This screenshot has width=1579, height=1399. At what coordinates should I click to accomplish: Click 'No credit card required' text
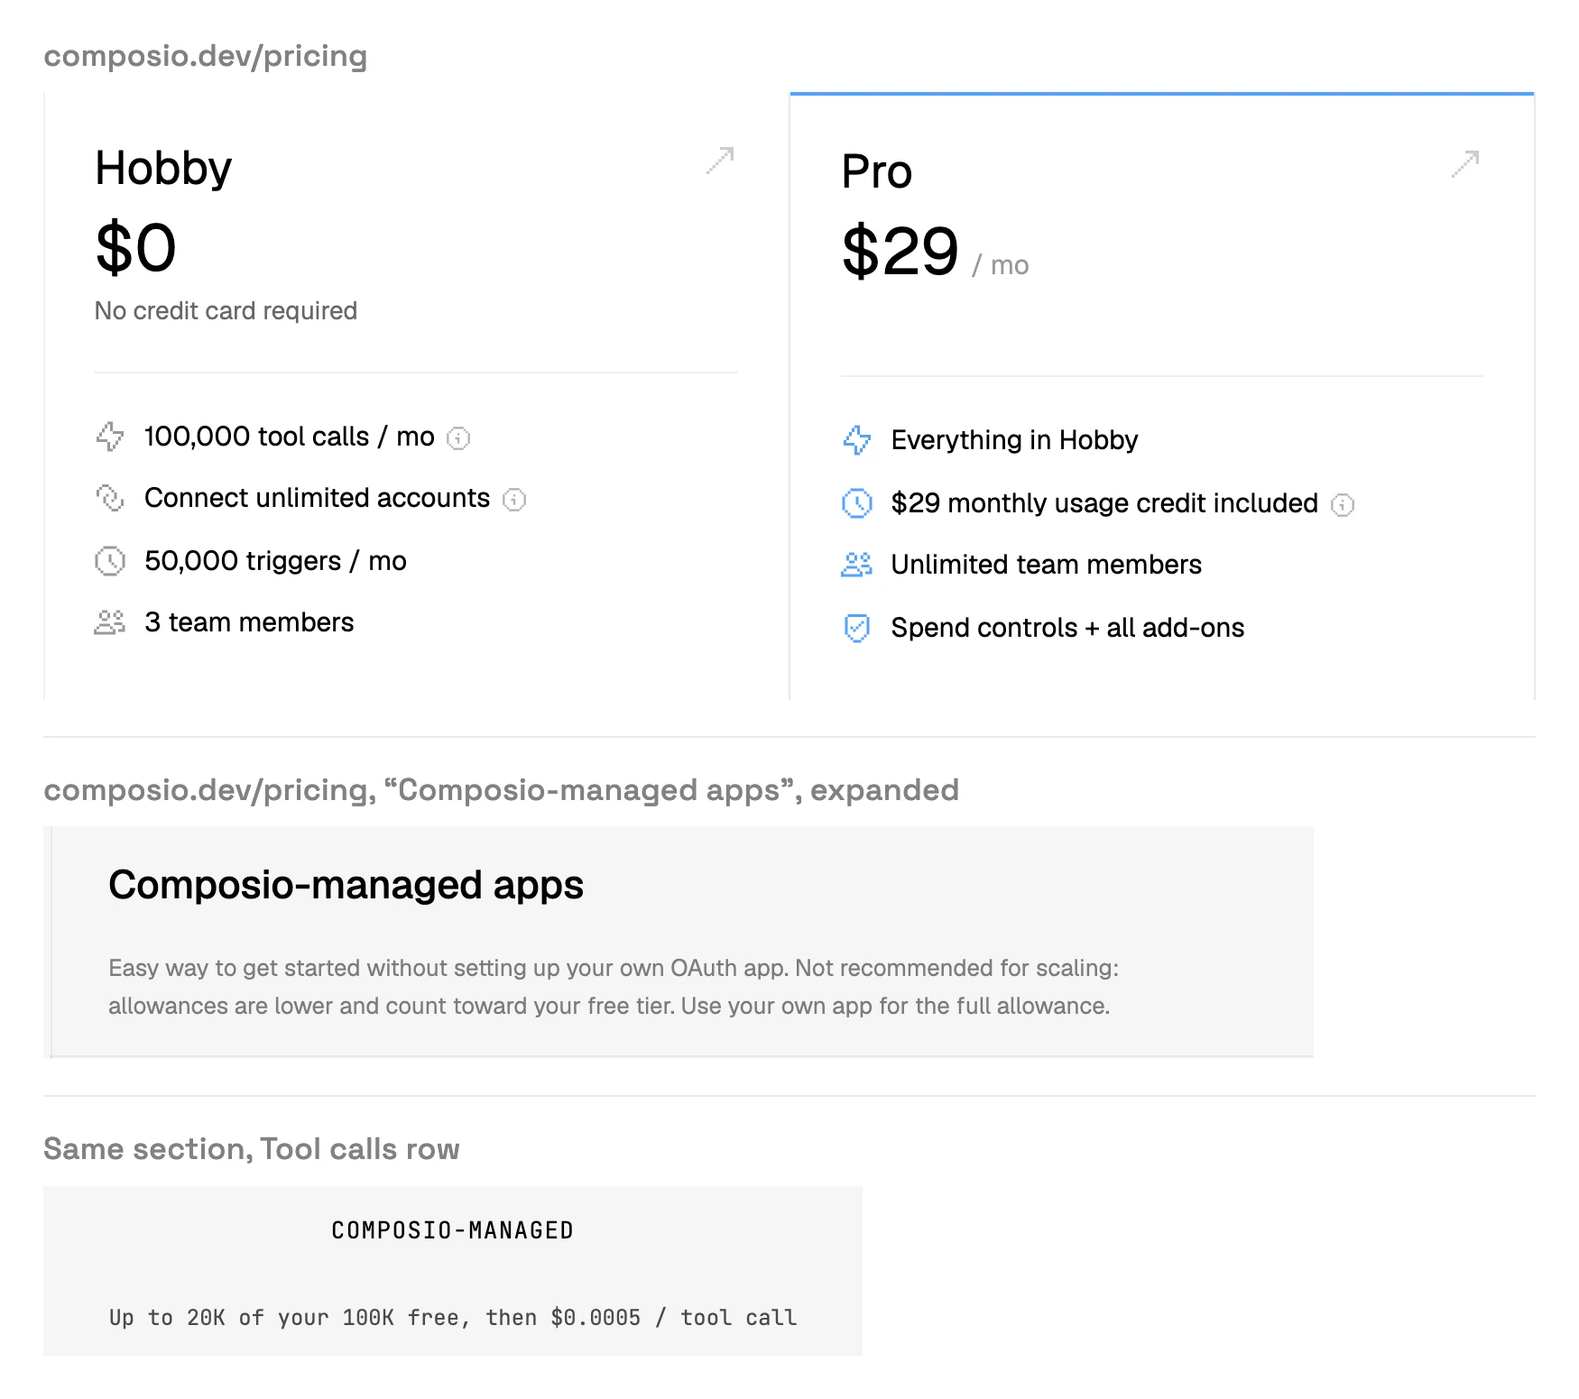click(x=226, y=311)
